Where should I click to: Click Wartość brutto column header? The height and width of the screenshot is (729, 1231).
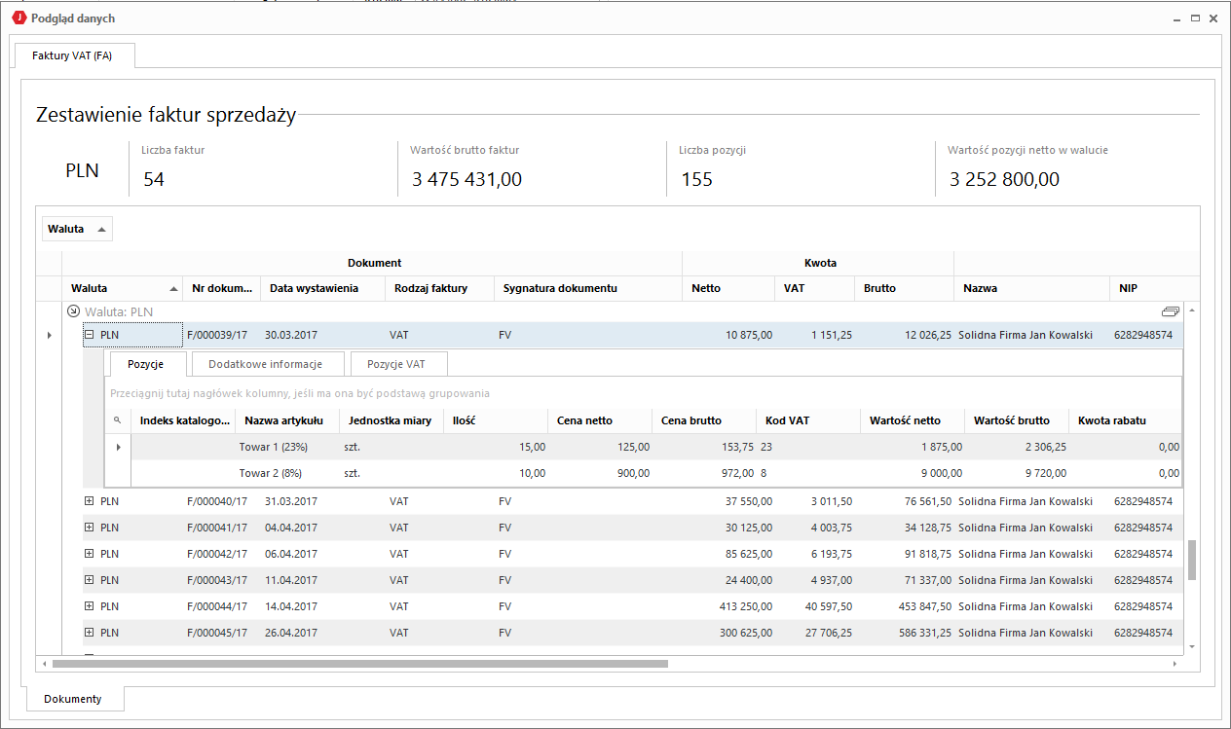point(1017,420)
